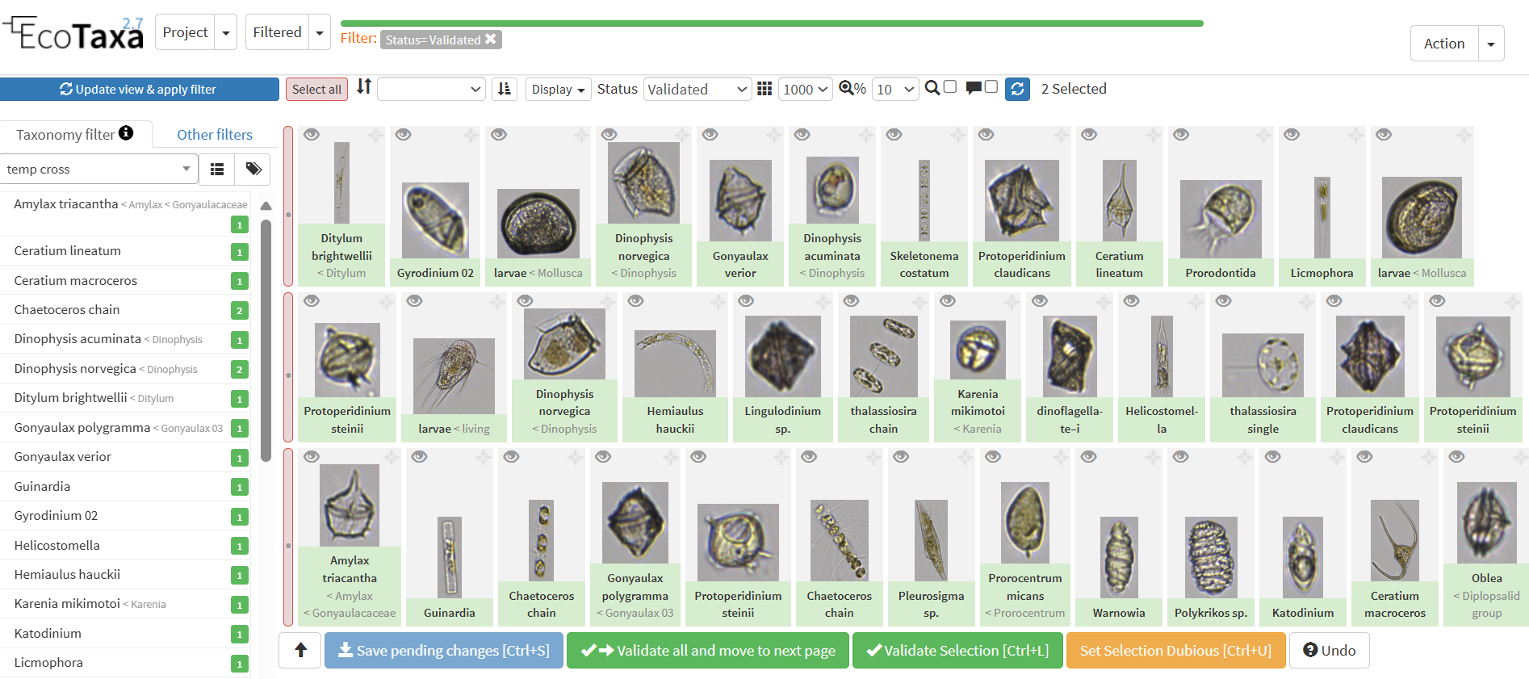
Task: Open the Filtered dropdown arrow
Action: 320,33
